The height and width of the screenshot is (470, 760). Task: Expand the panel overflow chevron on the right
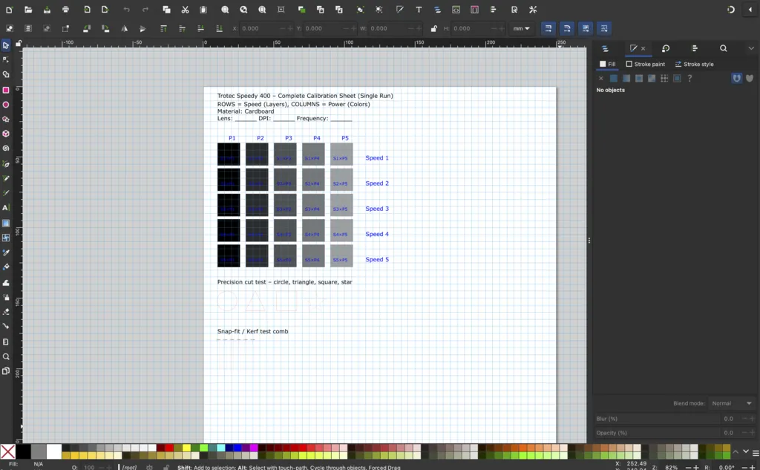(x=751, y=48)
